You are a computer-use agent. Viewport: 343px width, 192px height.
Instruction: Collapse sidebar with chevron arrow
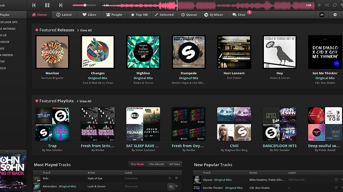(x=7, y=152)
